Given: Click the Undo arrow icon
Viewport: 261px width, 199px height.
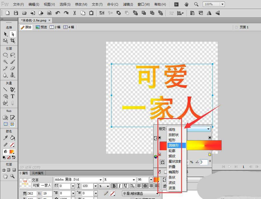Looking at the screenshot, I should pos(58,13).
